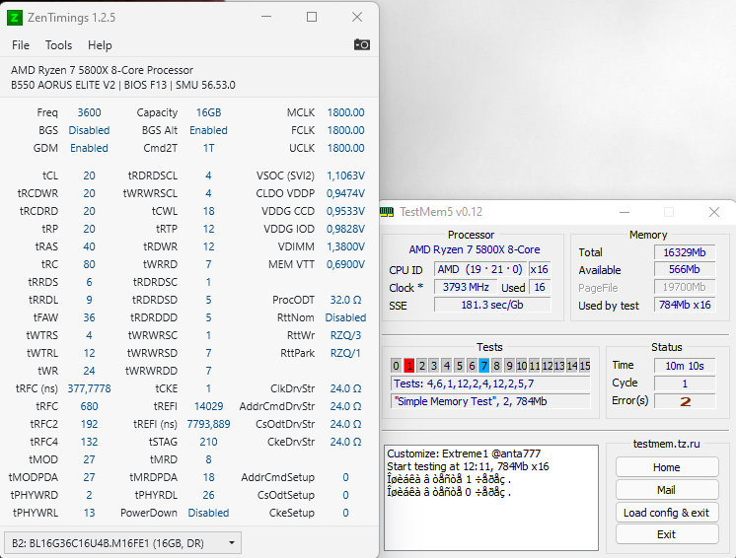Screen dimensions: 736x558
Task: Select test box 3 in Tests row
Action: pos(434,366)
